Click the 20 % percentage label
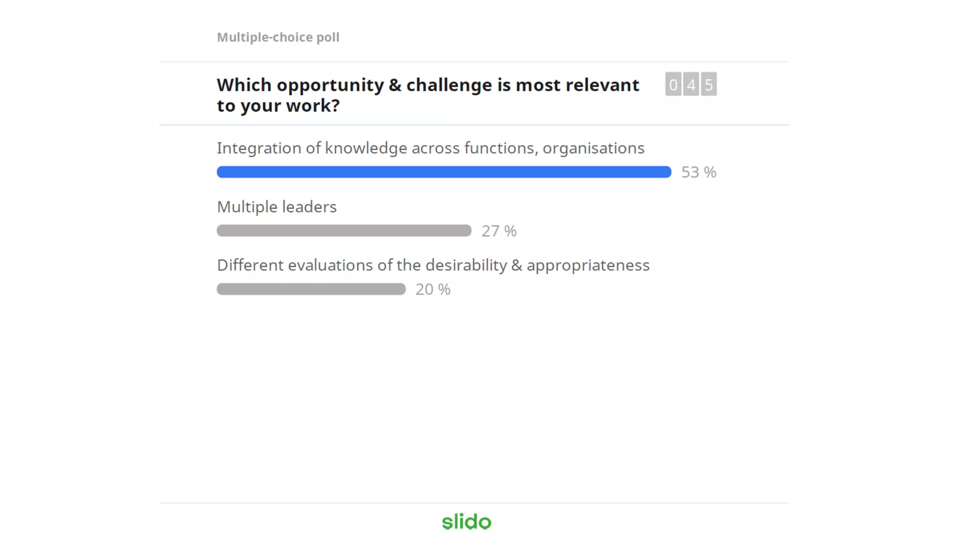Image resolution: width=978 pixels, height=550 pixels. coord(433,289)
